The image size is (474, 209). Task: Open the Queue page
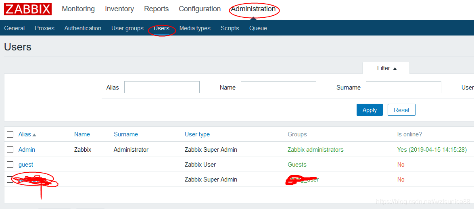[258, 28]
